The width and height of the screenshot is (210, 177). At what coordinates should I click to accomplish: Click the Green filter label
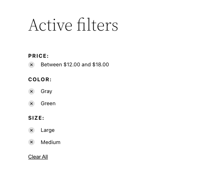click(48, 104)
